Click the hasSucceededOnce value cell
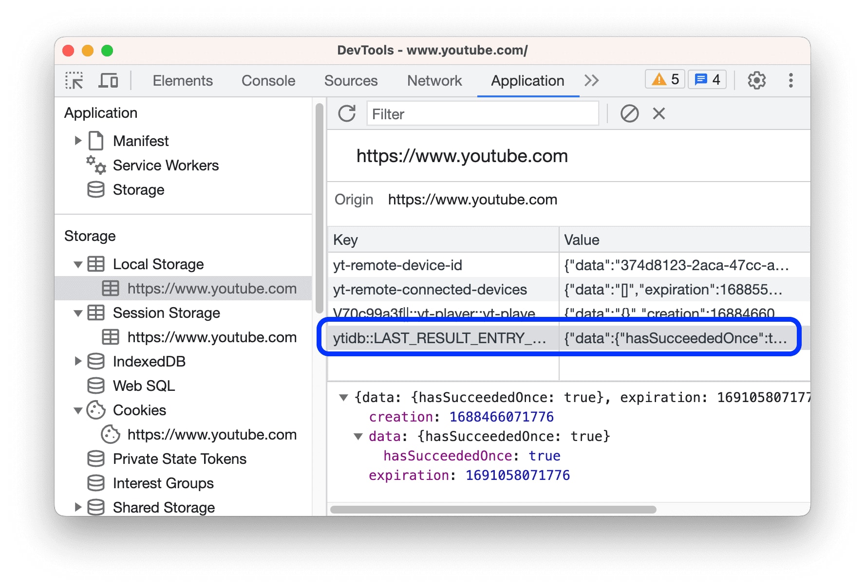Screen dimensions: 865x588 (684, 338)
